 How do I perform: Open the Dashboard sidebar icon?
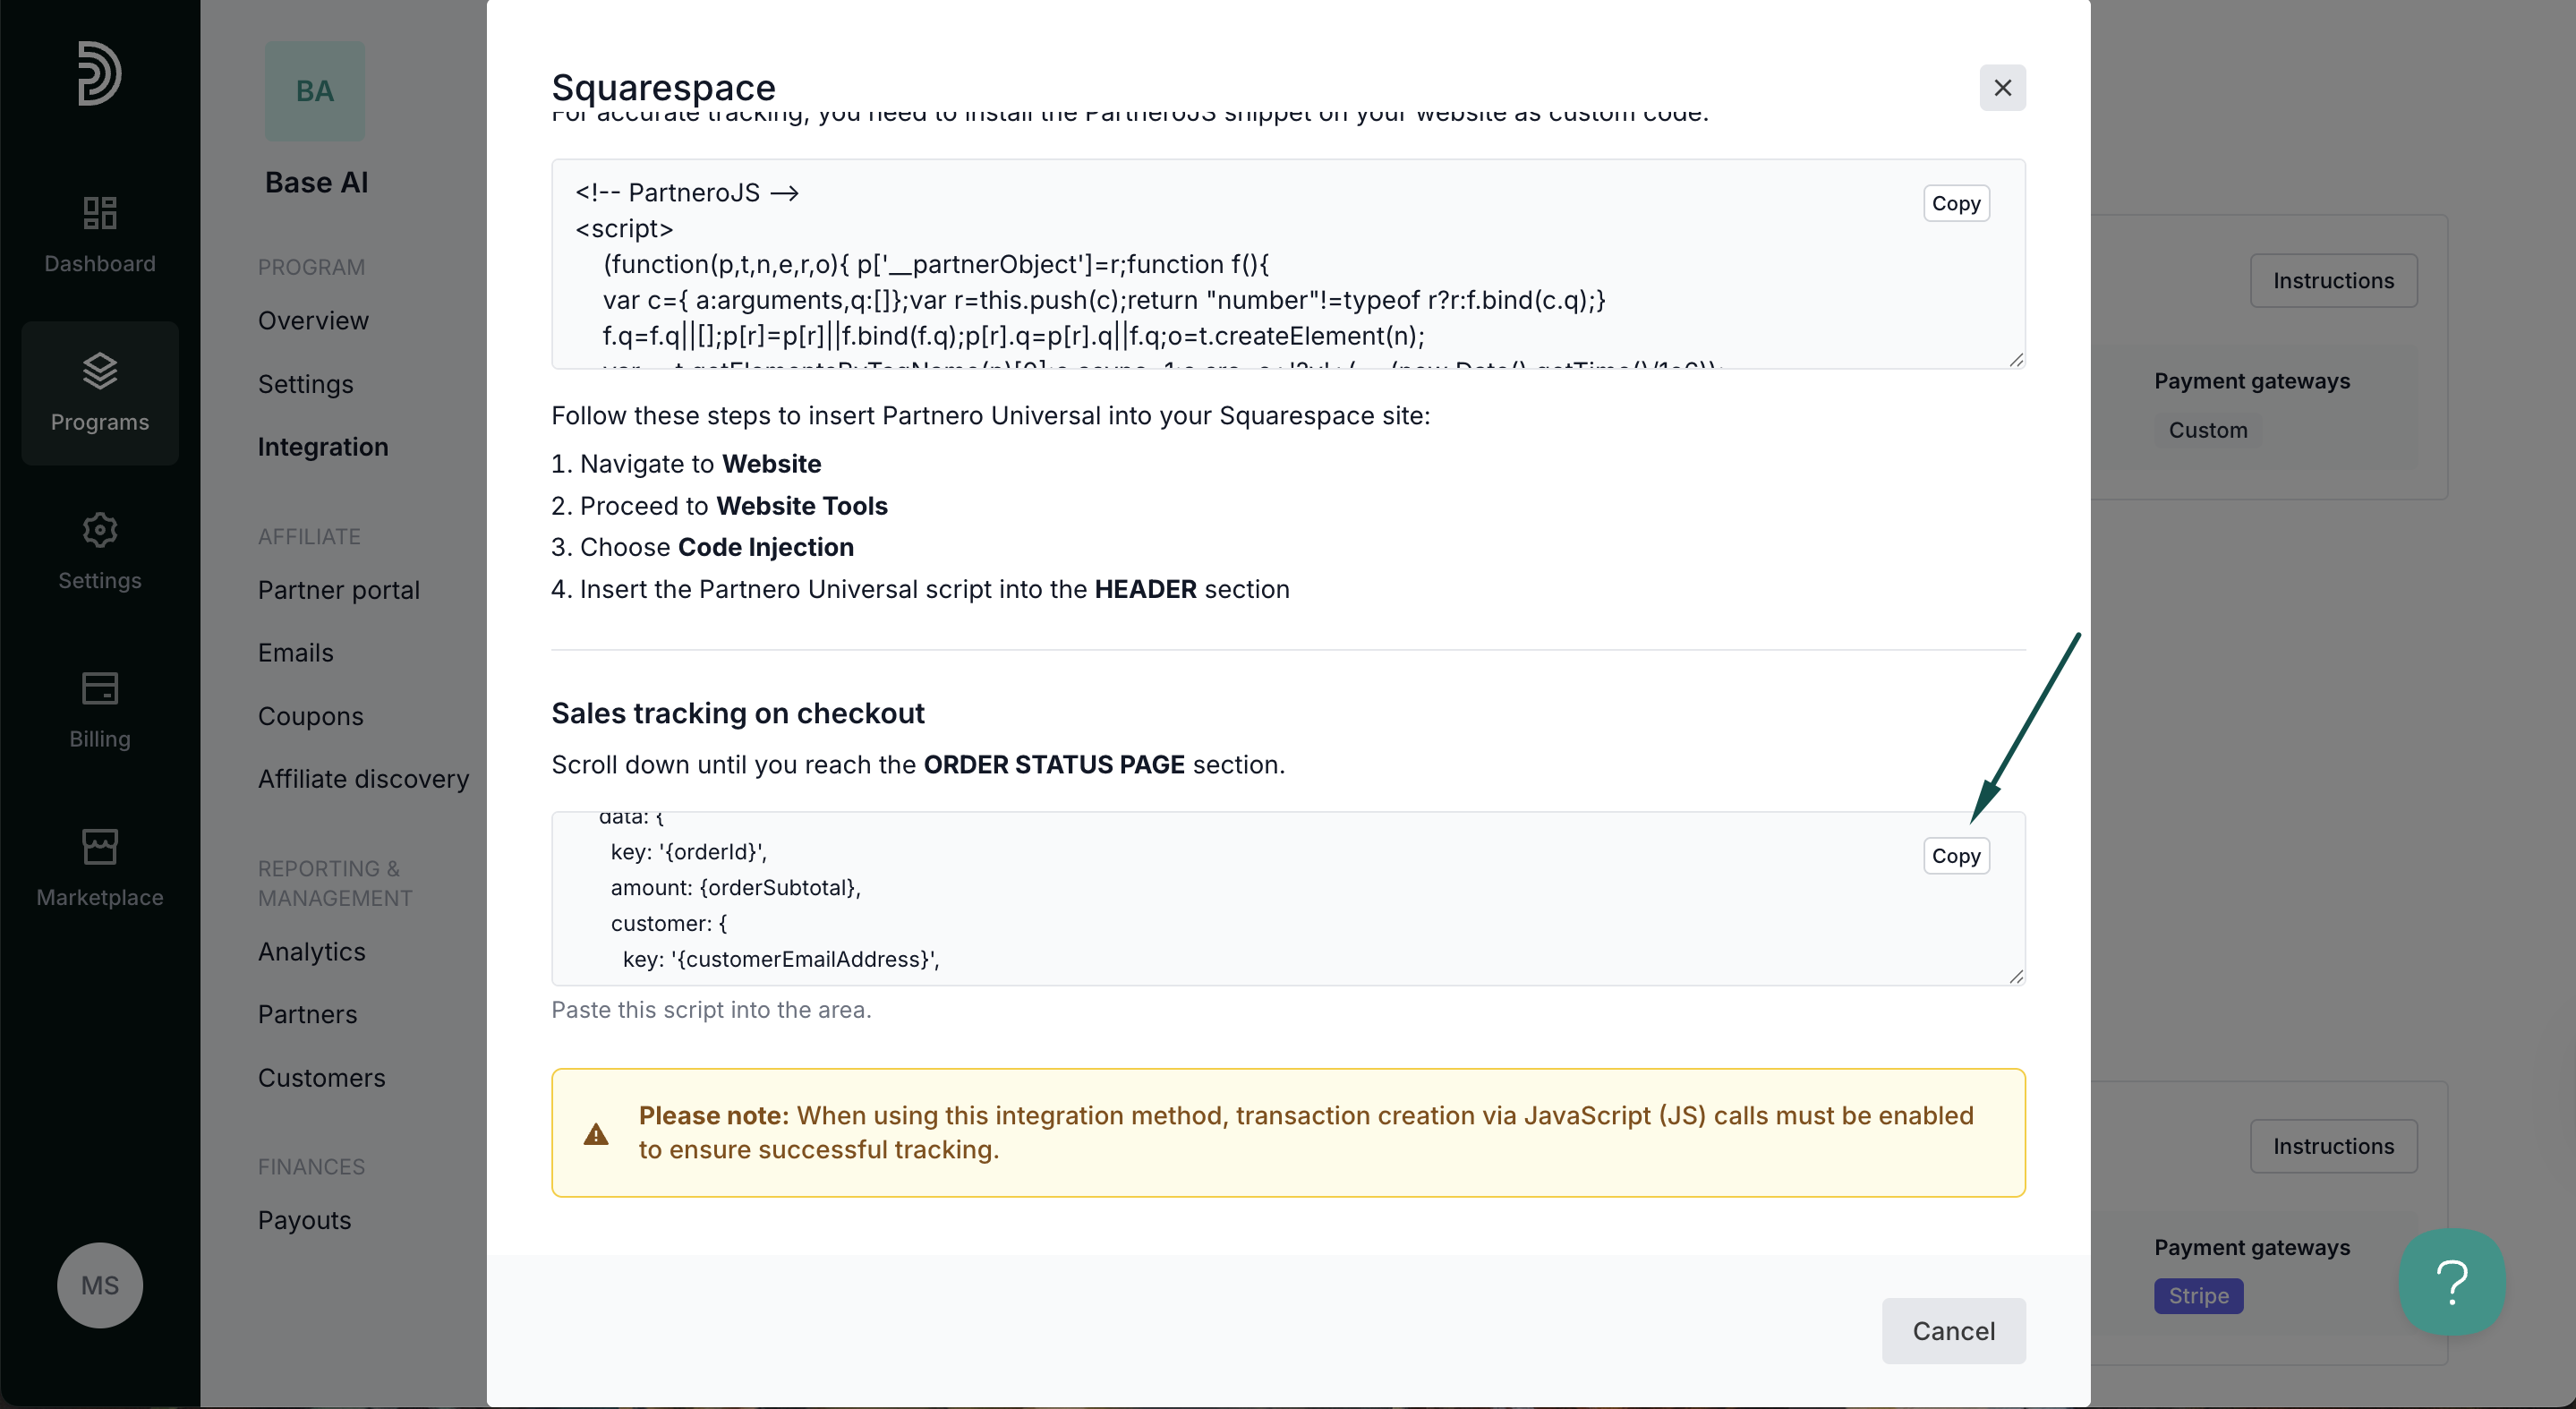[x=100, y=213]
